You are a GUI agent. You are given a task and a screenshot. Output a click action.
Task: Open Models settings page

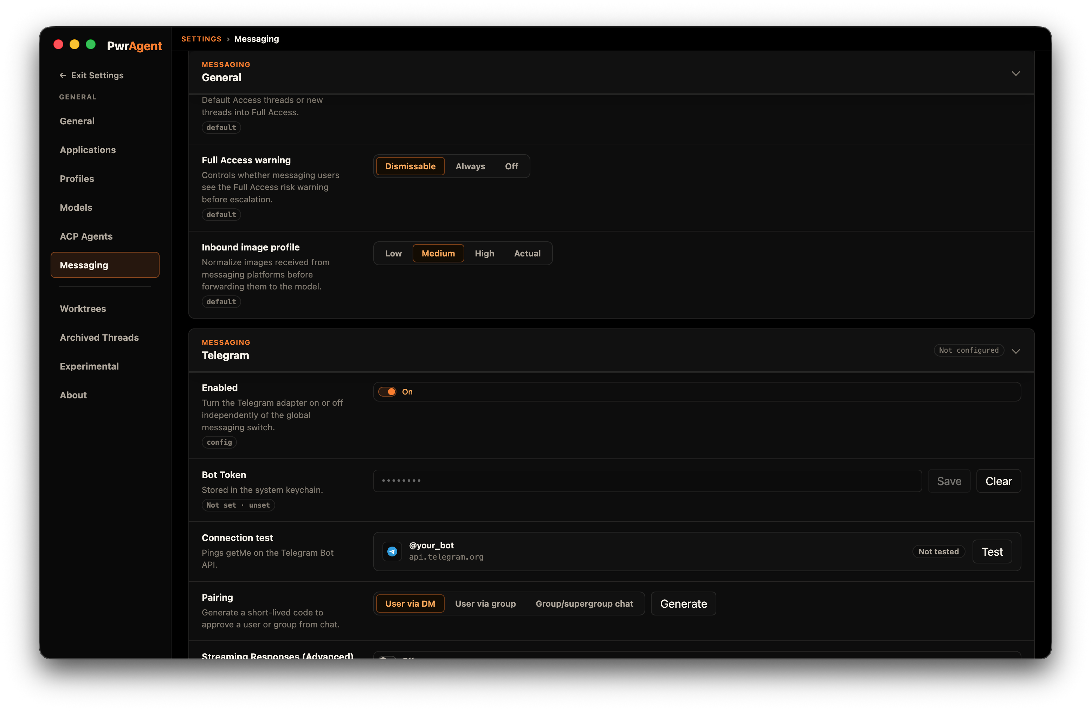(105, 208)
